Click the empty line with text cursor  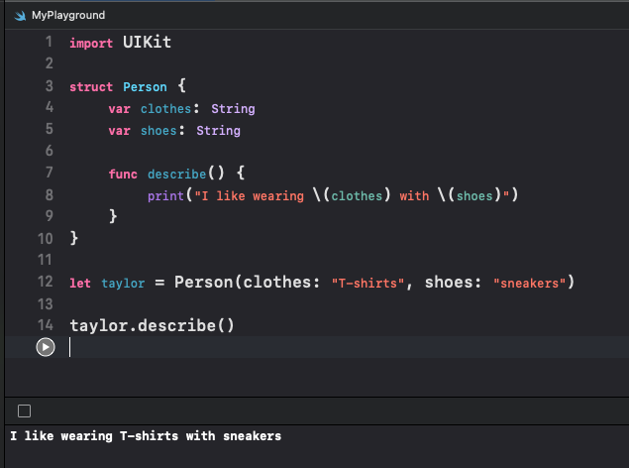(317, 347)
